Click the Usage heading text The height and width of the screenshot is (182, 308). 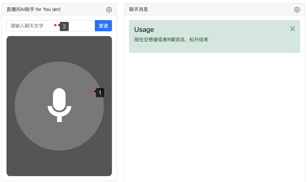coord(144,30)
